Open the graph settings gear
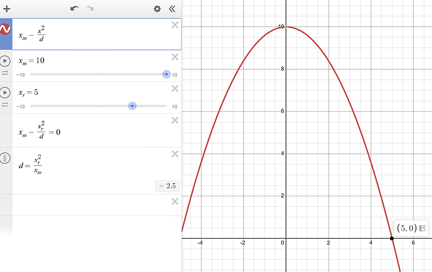The image size is (432, 272). tap(157, 9)
